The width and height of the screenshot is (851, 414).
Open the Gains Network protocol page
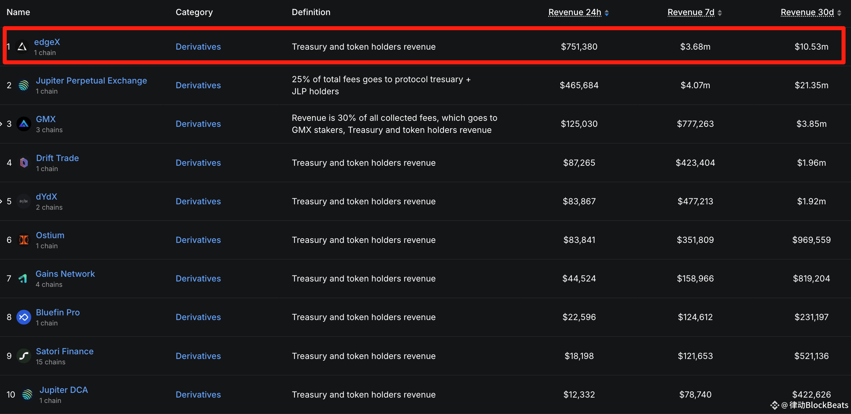pyautogui.click(x=65, y=274)
